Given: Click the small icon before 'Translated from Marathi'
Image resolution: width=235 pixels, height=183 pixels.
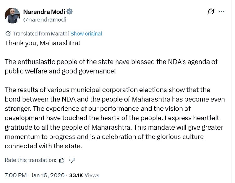Looking at the screenshot, I should coord(8,34).
